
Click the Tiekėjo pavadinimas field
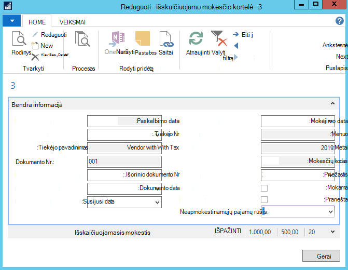click(124, 148)
